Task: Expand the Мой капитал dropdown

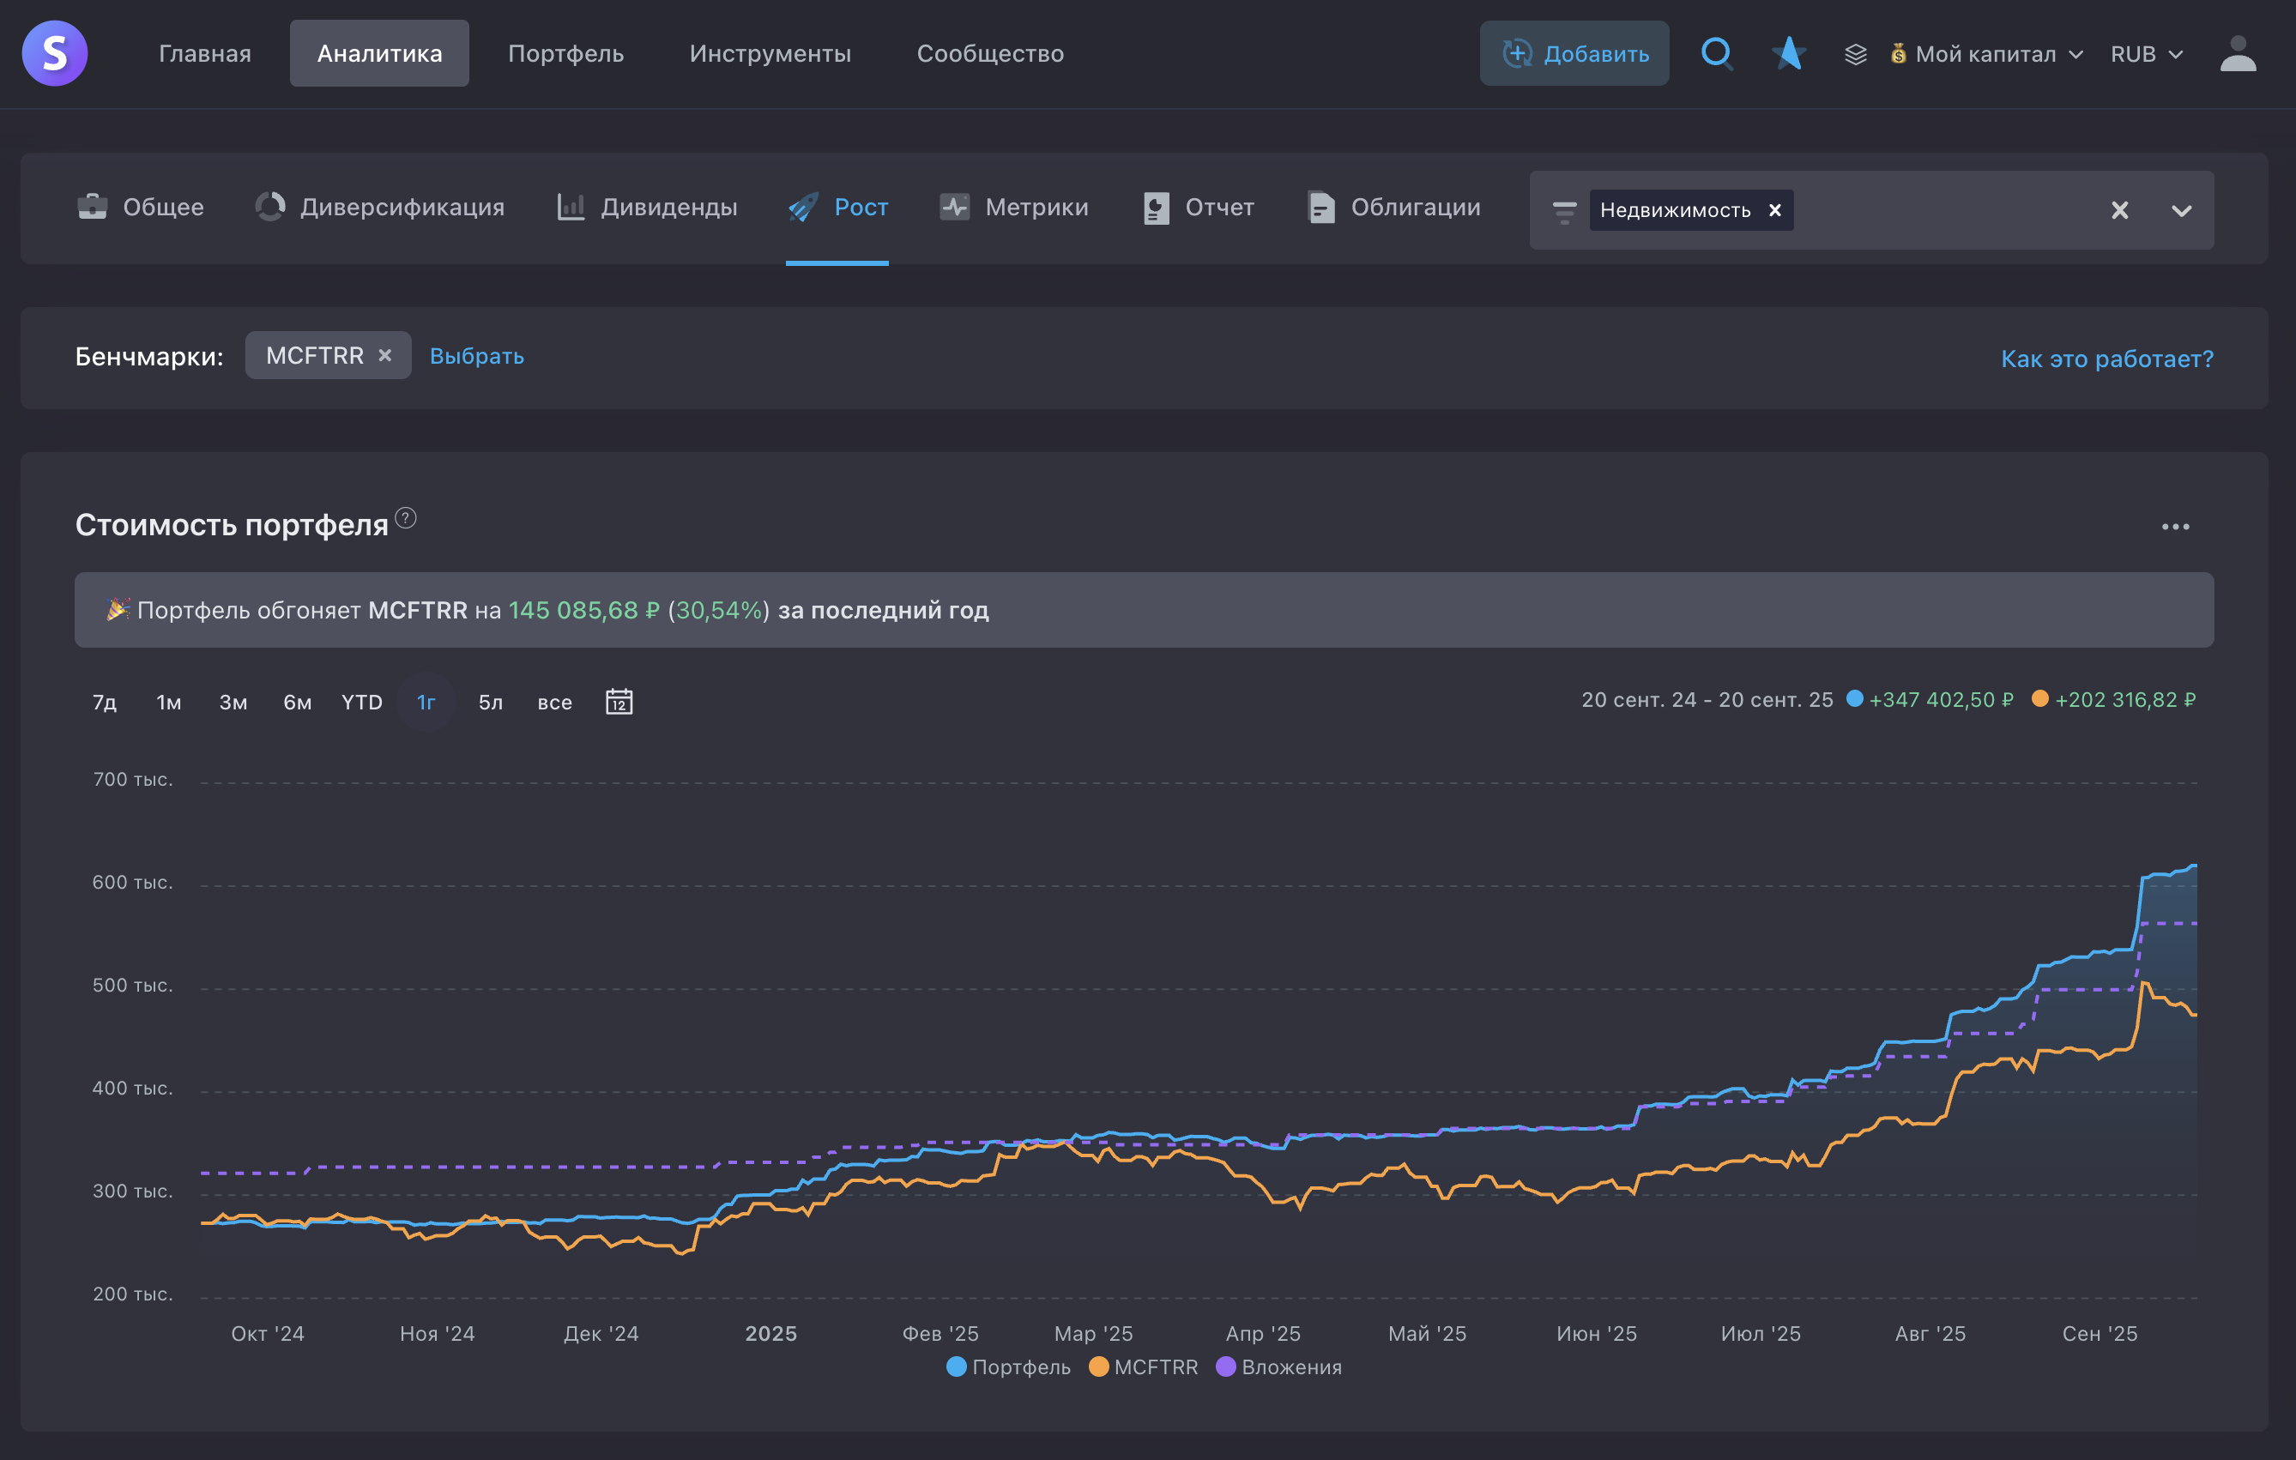Action: (1988, 54)
